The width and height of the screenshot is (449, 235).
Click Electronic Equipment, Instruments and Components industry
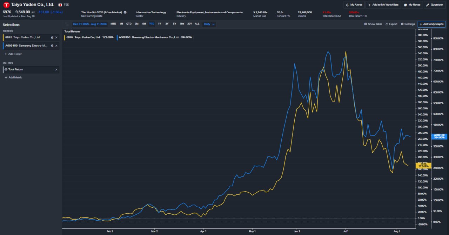click(x=209, y=12)
